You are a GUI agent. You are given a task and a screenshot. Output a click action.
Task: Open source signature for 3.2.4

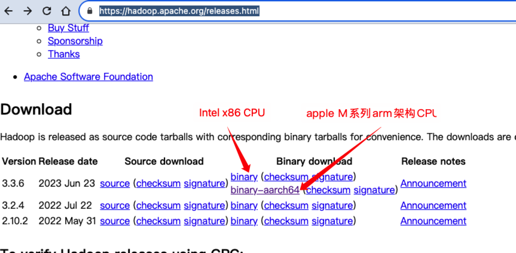[204, 206]
